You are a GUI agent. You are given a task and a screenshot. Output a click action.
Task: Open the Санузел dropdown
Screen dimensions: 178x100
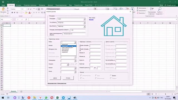pyautogui.click(x=68, y=64)
